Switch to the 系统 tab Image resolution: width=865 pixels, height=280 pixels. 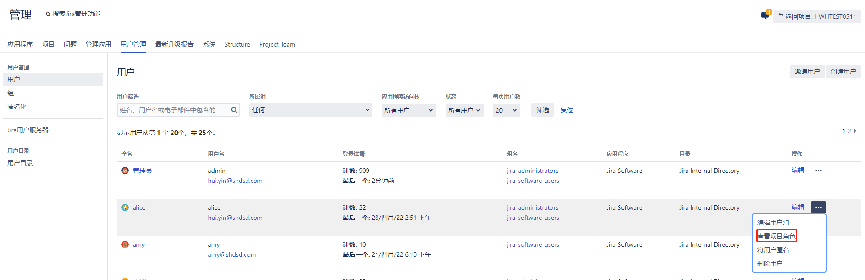click(209, 44)
